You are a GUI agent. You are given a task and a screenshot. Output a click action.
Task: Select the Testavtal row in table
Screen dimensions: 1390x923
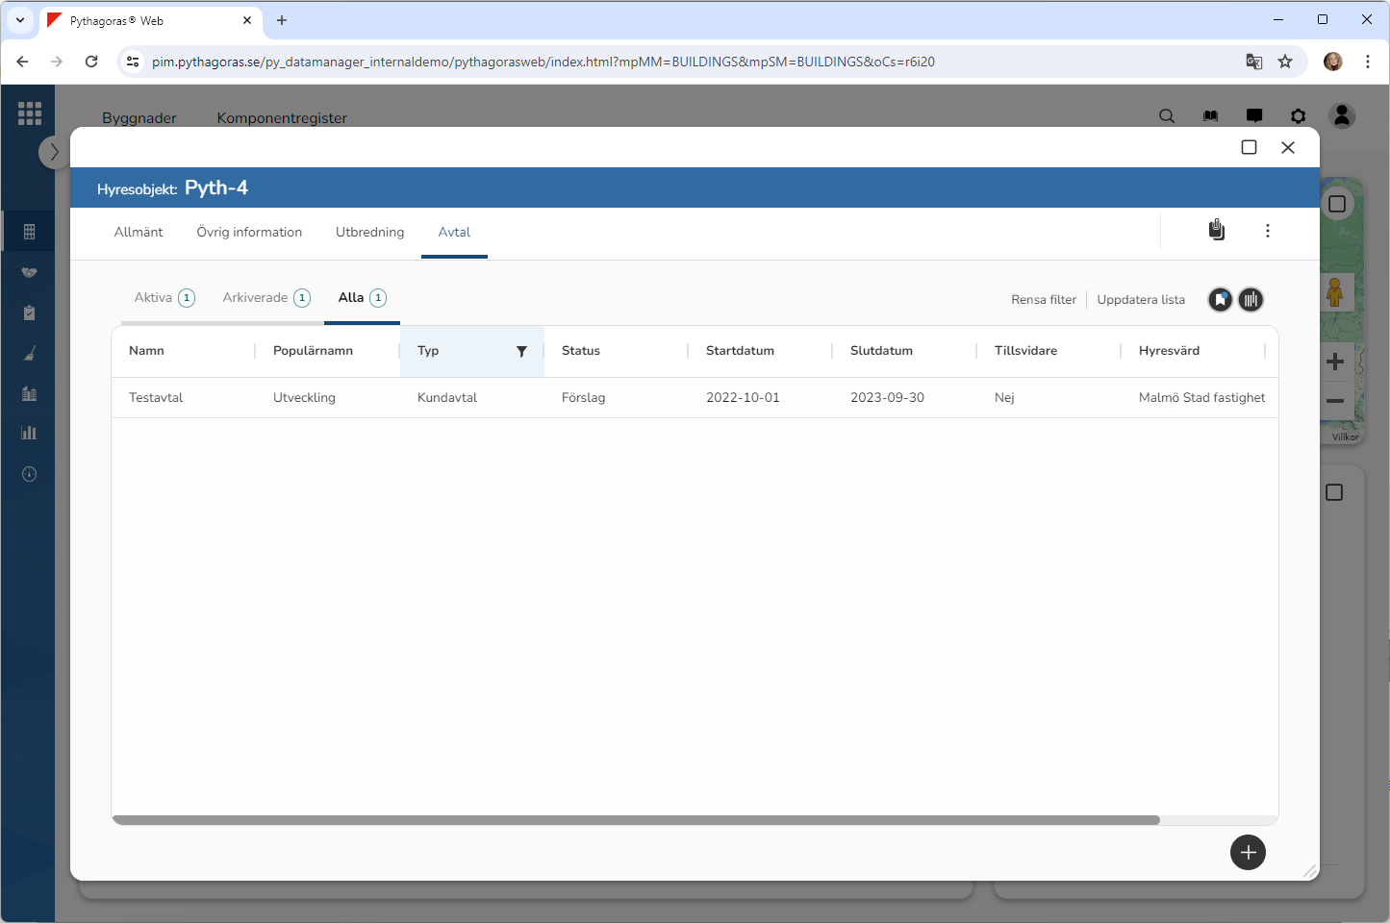(x=156, y=398)
